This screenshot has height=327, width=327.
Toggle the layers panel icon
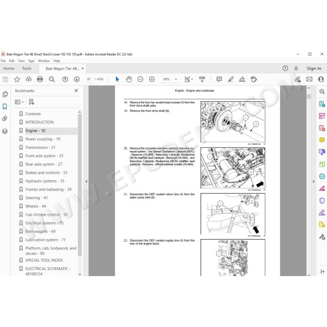(x=5, y=131)
